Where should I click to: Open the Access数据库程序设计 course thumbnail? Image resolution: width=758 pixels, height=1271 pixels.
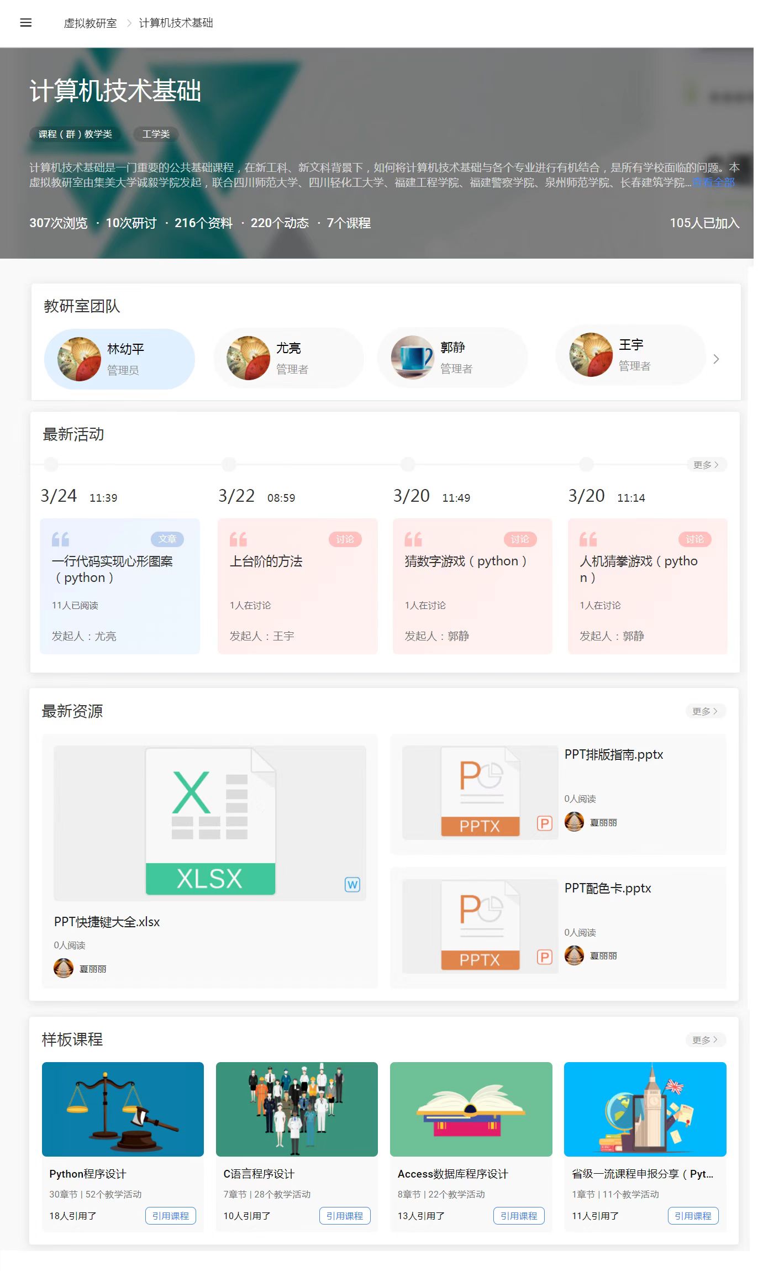(x=471, y=1109)
